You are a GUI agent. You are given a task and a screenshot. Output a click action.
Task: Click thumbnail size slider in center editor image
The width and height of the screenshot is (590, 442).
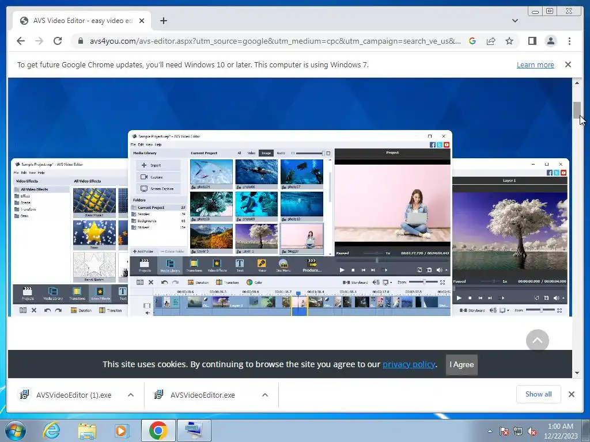tap(309, 153)
